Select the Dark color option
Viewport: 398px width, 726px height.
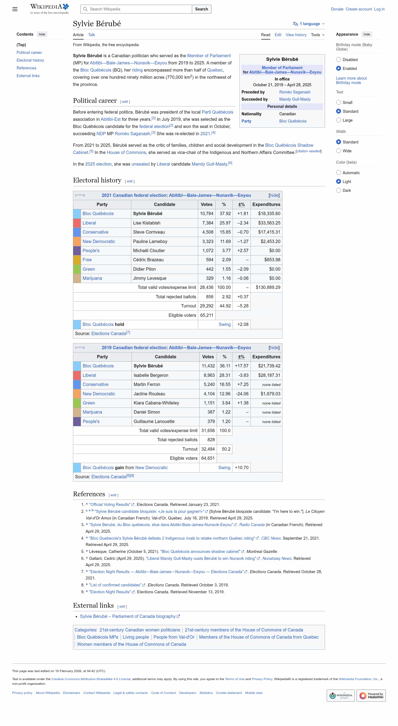(338, 190)
